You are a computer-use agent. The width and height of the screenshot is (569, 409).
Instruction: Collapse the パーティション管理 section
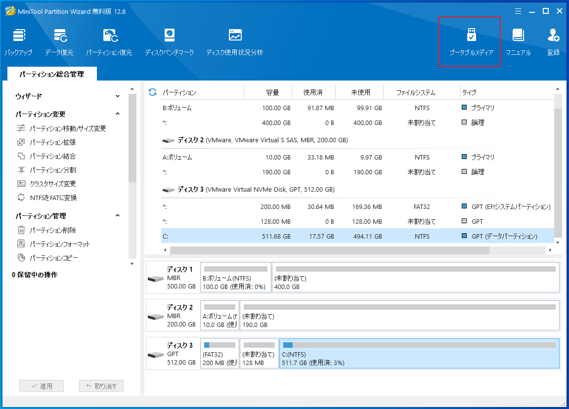(x=118, y=215)
